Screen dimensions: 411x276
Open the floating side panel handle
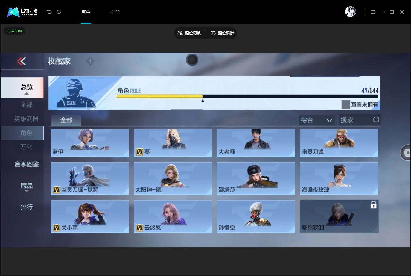pos(406,153)
